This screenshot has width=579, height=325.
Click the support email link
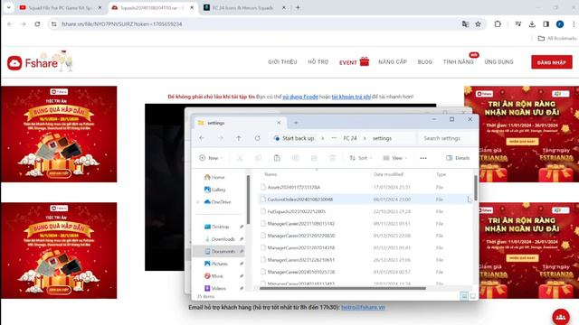pos(363,307)
